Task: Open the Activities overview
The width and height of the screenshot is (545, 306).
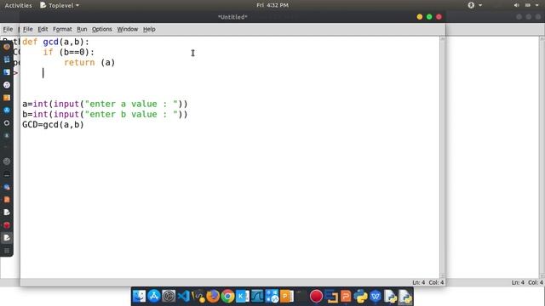Action: [18, 5]
